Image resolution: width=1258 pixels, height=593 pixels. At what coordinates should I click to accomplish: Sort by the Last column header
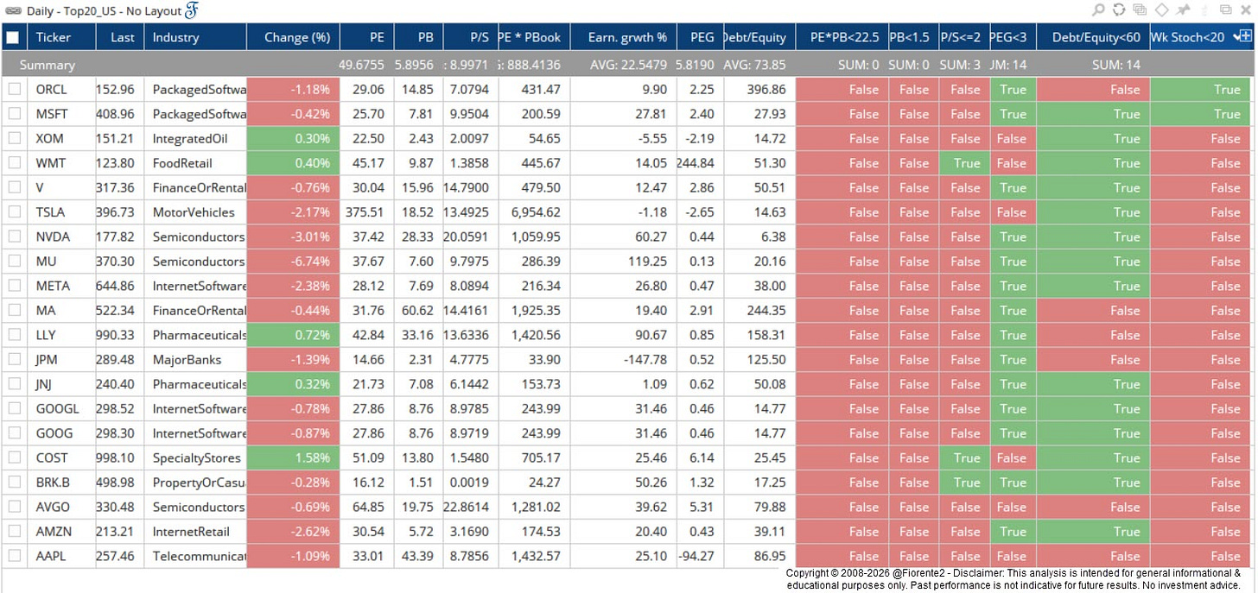click(x=120, y=37)
